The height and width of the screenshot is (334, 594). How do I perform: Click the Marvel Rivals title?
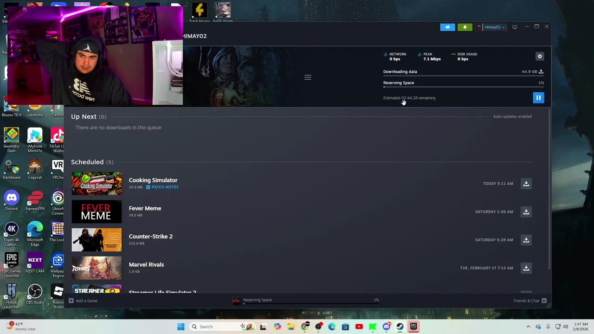(x=146, y=264)
